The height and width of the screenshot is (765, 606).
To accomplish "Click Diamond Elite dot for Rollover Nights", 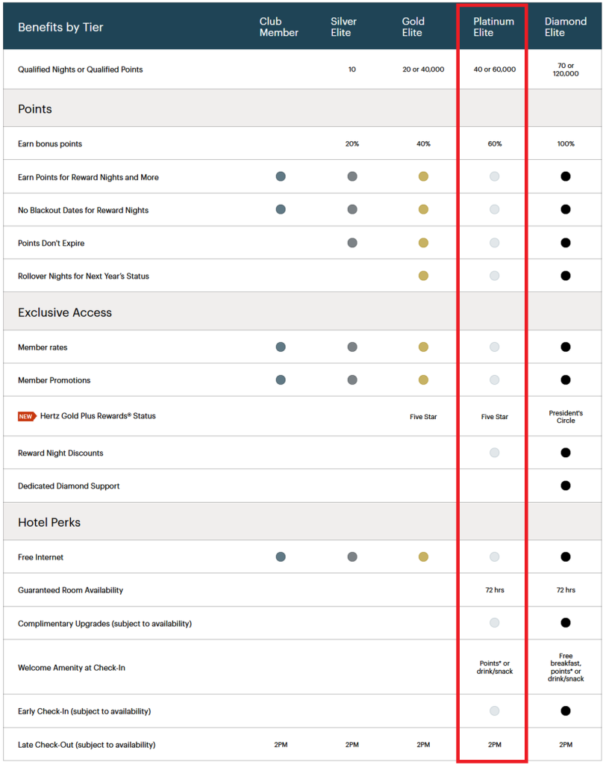I will click(566, 276).
